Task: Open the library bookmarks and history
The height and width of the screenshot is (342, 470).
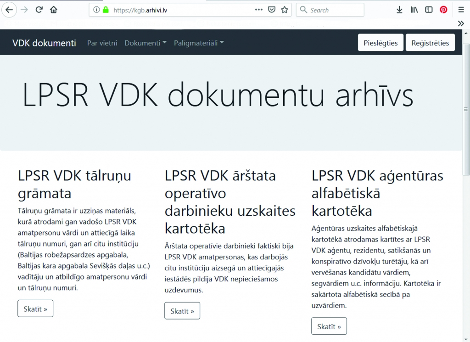Action: (414, 10)
